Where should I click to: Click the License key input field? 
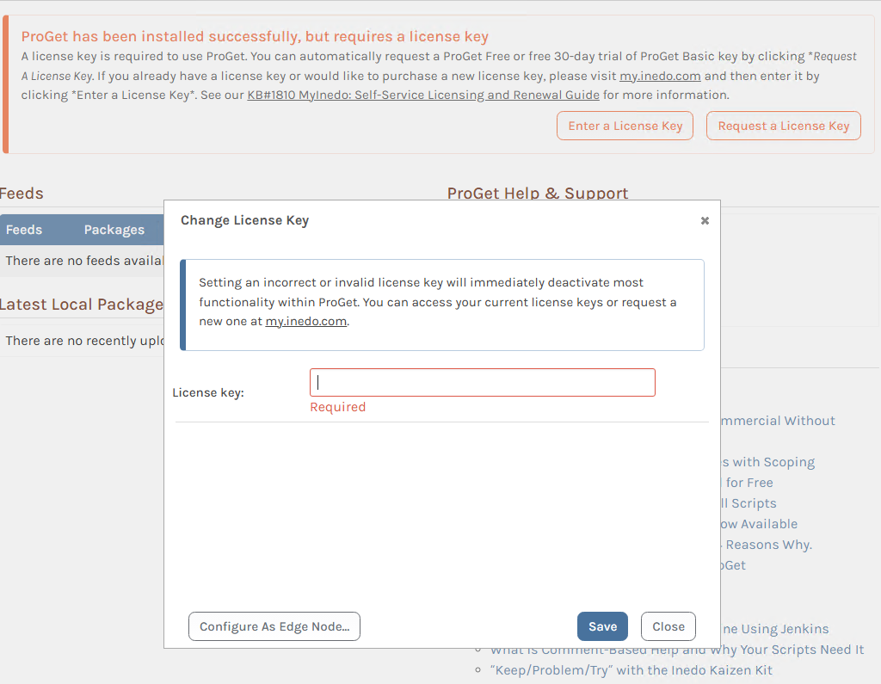coord(482,383)
